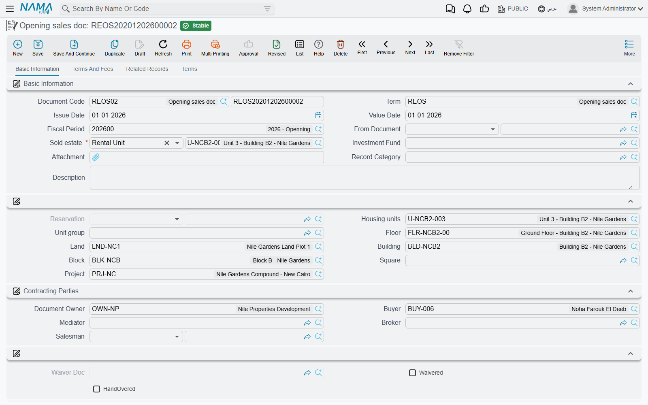This screenshot has width=648, height=405.
Task: Open the notifications bell
Action: pos(467,9)
